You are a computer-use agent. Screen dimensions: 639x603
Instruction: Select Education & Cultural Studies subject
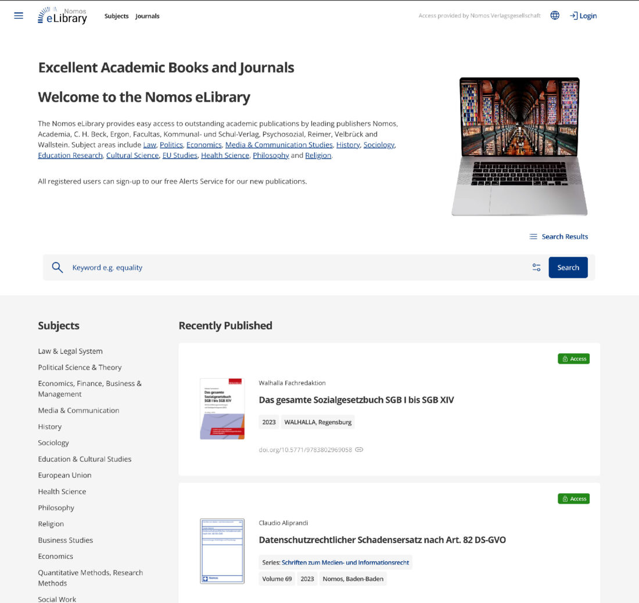[85, 459]
